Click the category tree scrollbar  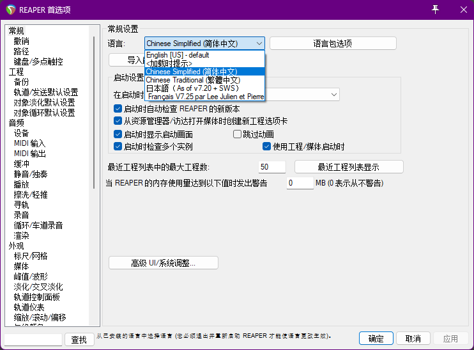(x=94, y=113)
